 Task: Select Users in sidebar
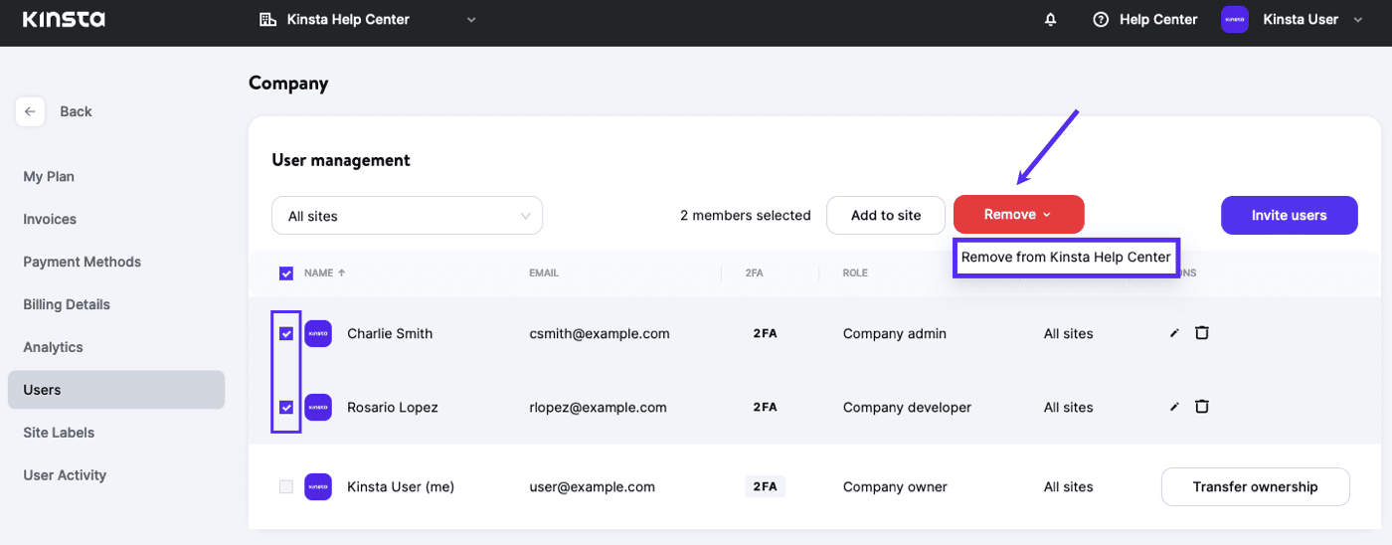[116, 390]
